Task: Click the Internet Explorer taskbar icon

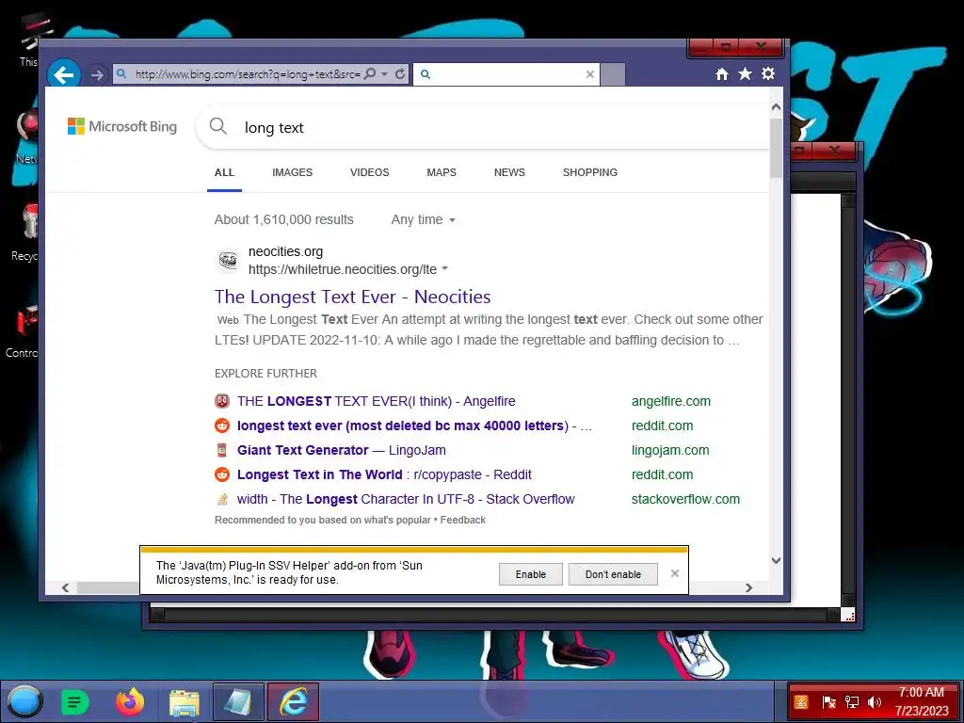Action: pos(294,701)
